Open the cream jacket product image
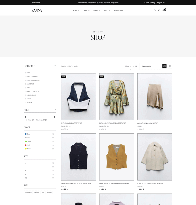The image size is (196, 205). coord(155,157)
